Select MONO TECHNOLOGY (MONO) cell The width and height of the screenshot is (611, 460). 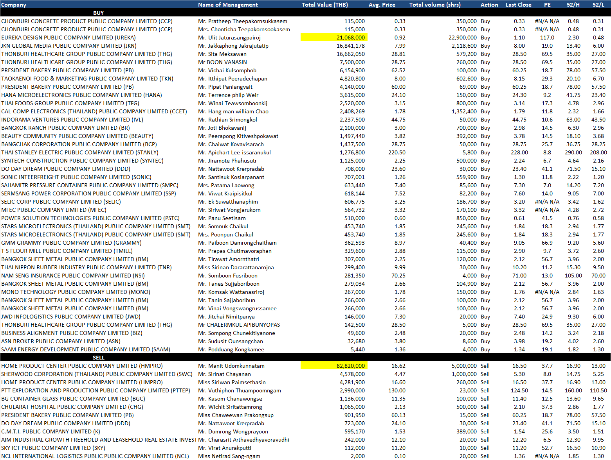(76, 292)
